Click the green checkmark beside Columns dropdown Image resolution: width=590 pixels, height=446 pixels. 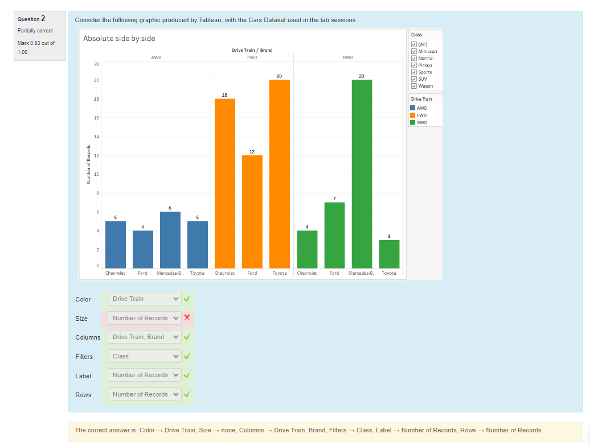pyautogui.click(x=187, y=337)
